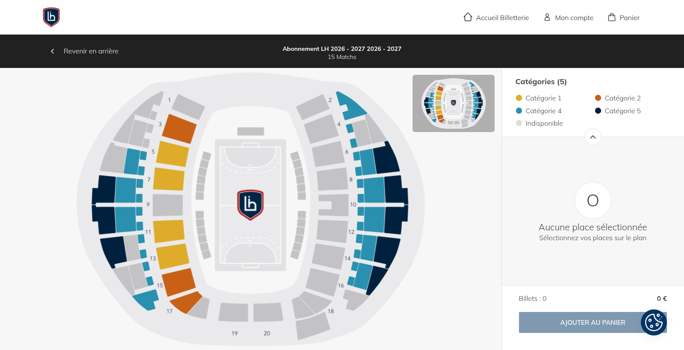Click the LH club logo in header

51,17
